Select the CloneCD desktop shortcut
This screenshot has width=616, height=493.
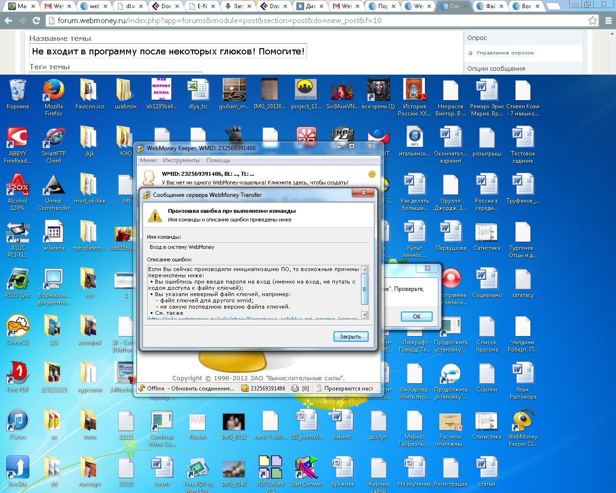coord(18,330)
